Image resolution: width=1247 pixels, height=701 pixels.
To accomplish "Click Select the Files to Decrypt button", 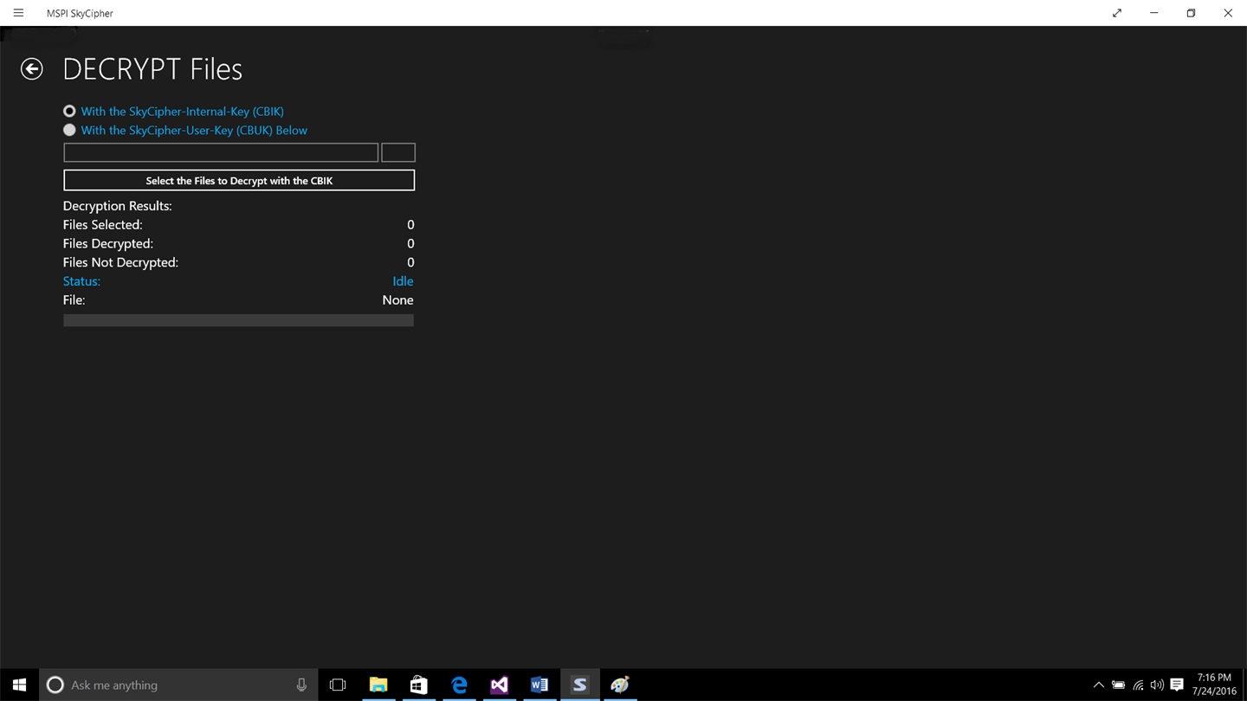I will point(239,180).
